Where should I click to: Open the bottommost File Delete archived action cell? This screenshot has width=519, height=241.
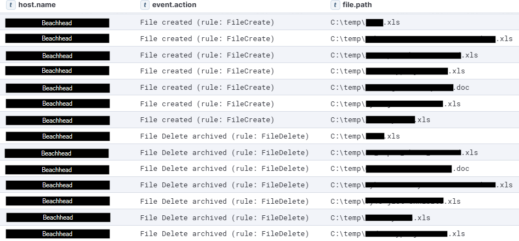coord(224,234)
